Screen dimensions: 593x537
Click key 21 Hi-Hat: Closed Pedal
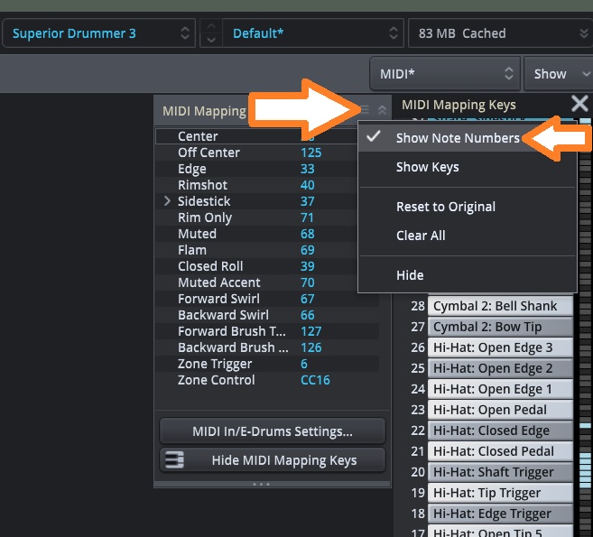click(500, 451)
